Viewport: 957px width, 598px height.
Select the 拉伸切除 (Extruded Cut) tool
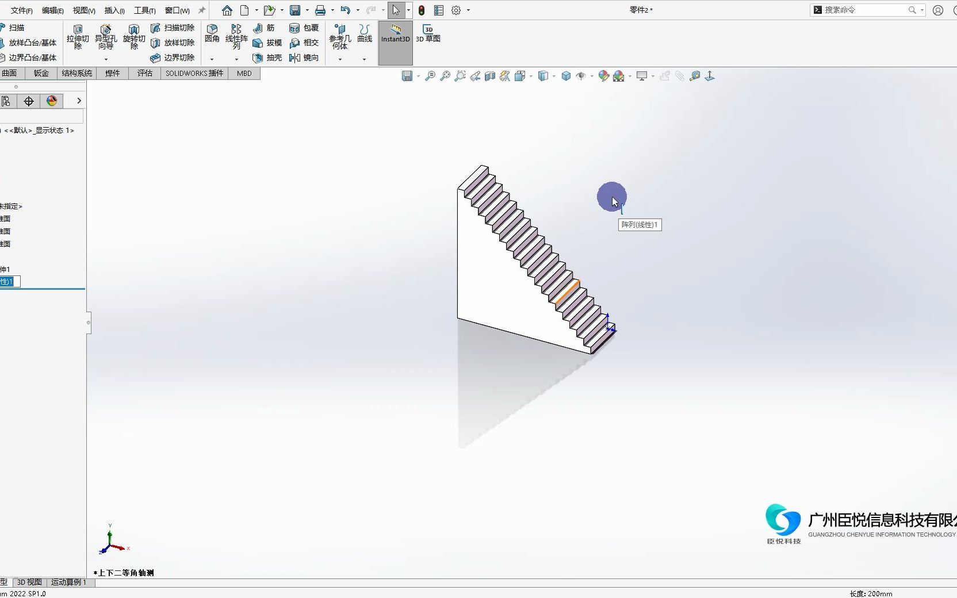[x=78, y=39]
